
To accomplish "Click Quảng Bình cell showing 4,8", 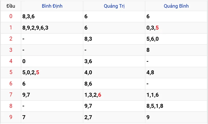I will tap(150, 72).
